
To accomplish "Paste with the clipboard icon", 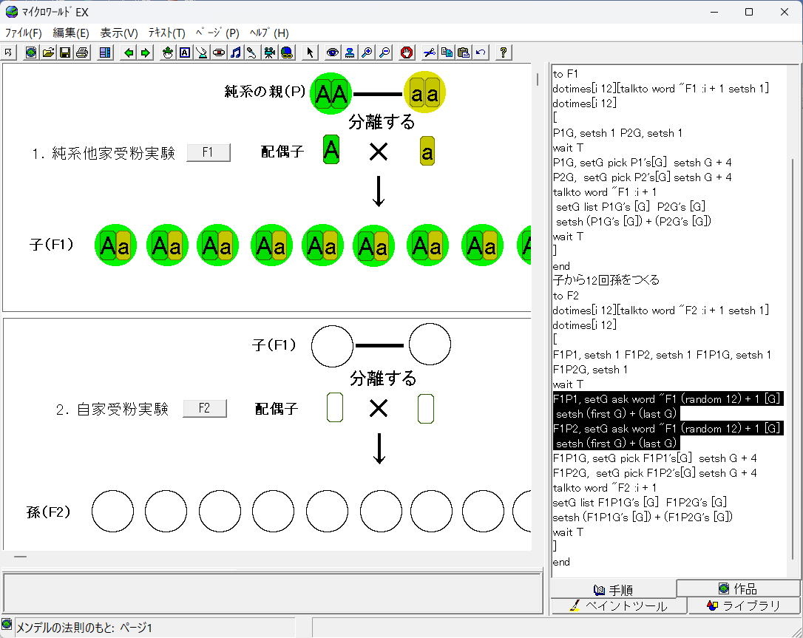I will click(x=464, y=52).
